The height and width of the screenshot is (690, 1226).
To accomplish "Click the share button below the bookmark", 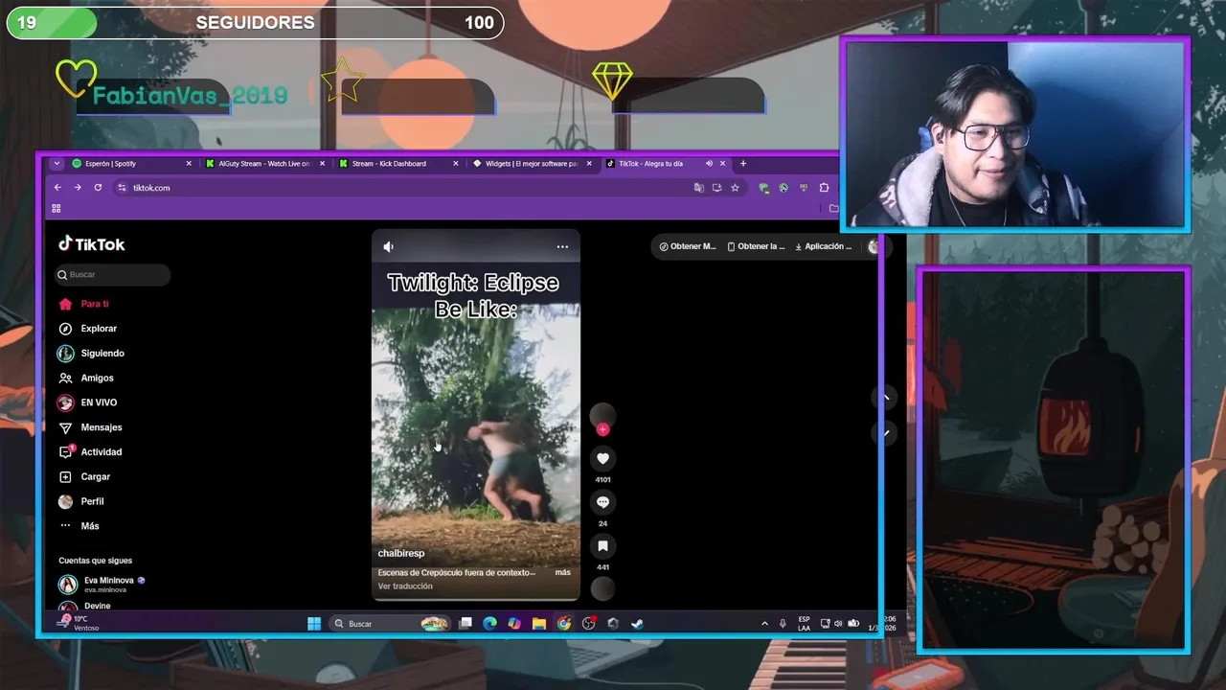I will 602,588.
